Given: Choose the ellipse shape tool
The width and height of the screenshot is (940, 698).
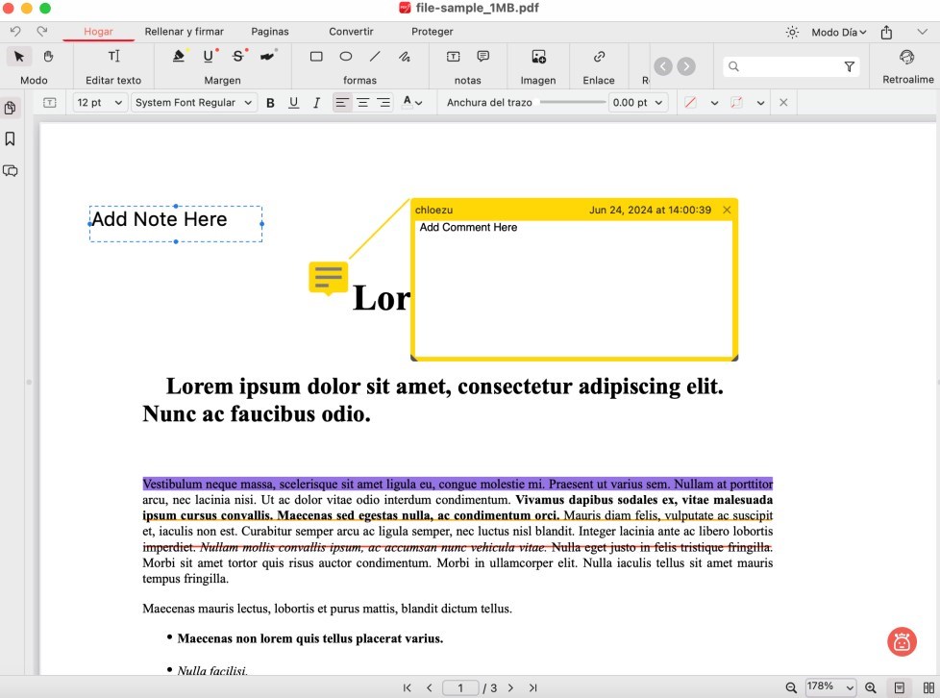Looking at the screenshot, I should (x=346, y=57).
